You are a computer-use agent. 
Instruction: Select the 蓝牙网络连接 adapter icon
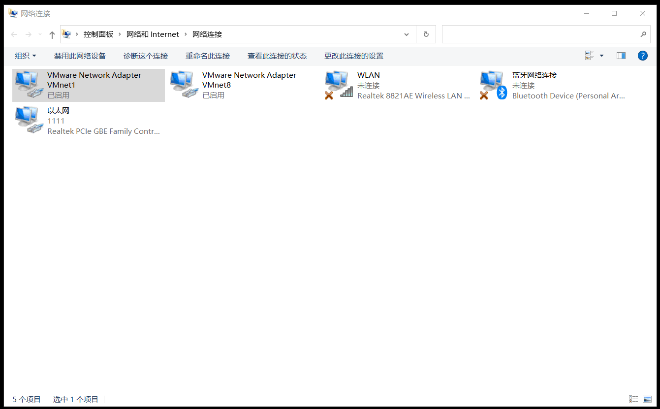[494, 85]
